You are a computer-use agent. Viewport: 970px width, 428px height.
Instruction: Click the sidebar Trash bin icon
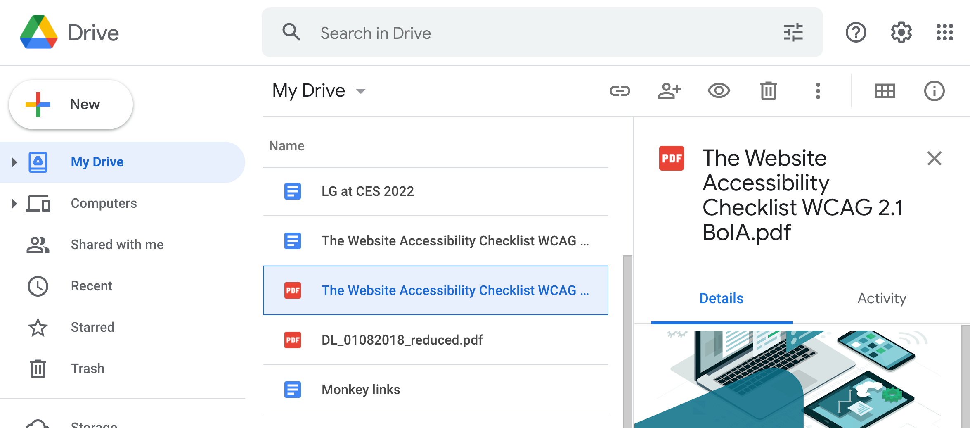38,369
